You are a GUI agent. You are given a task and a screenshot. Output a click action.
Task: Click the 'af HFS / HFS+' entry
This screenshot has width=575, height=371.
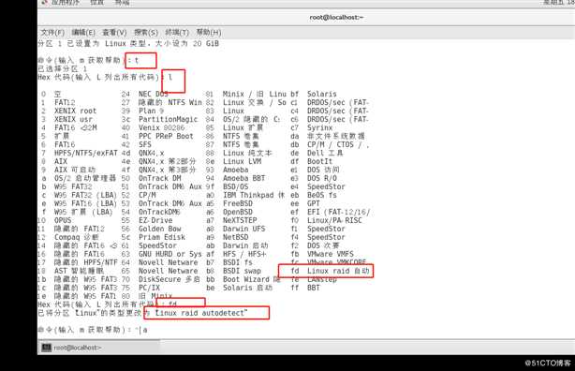(236, 254)
